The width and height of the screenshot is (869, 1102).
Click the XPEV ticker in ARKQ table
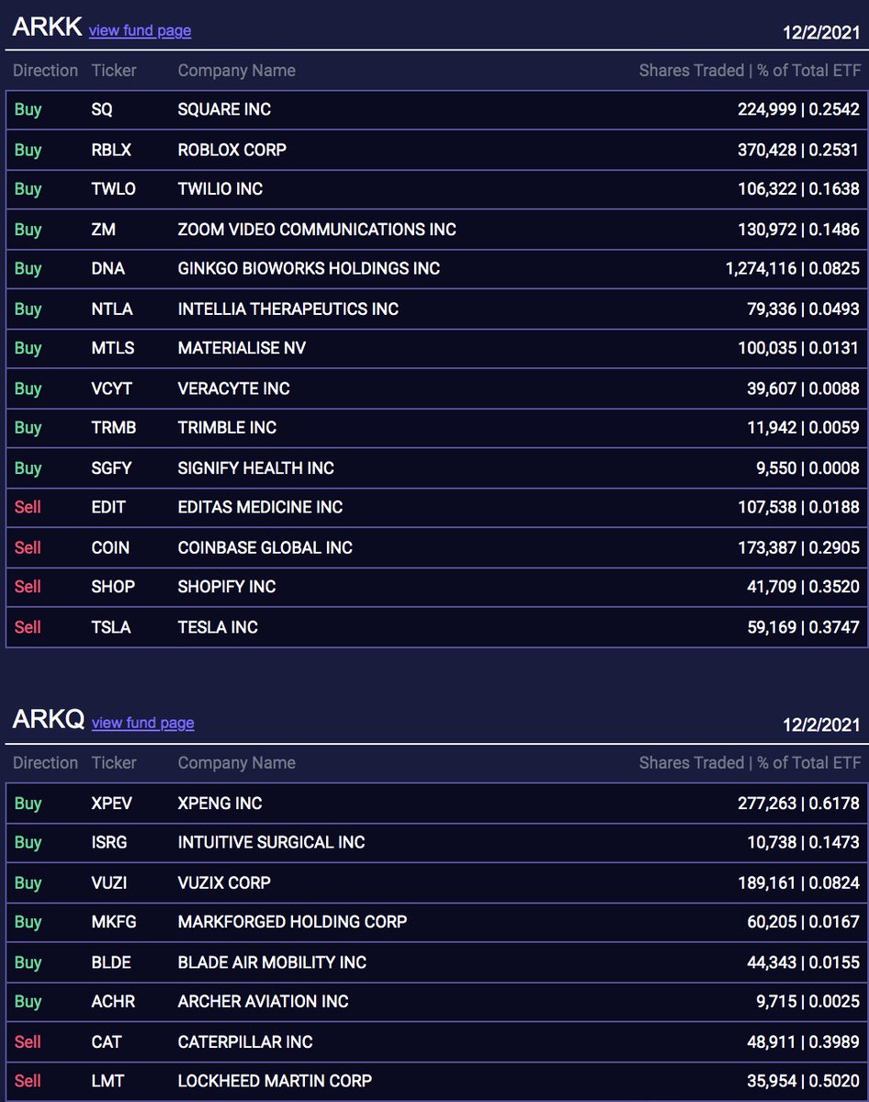coord(112,804)
